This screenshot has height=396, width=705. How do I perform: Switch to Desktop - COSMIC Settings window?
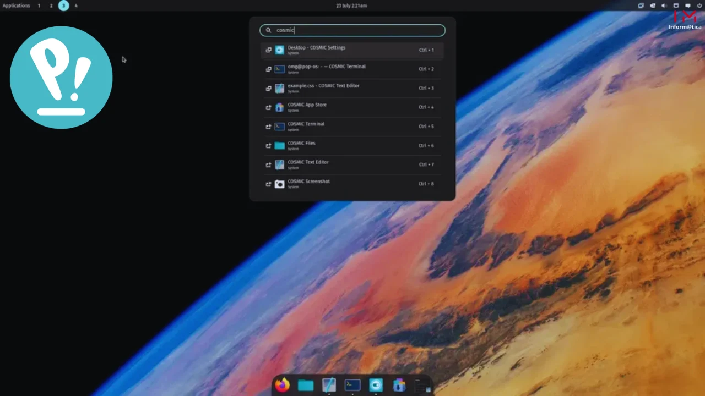pos(352,50)
